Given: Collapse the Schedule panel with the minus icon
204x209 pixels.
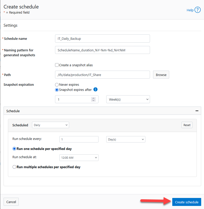Looking at the screenshot, I should click(197, 111).
